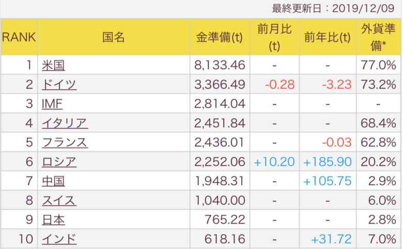Select the 8,133.46 gold reserve cell
Viewport: 403px width, 249px height.
[x=220, y=65]
